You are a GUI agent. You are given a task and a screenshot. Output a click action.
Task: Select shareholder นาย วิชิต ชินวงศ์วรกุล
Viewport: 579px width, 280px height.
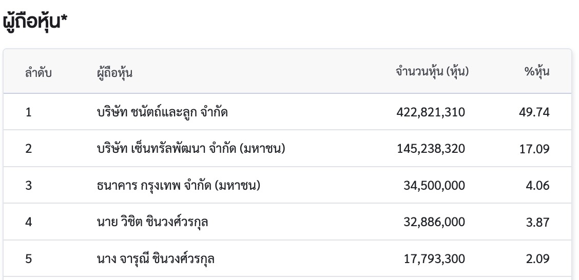coord(152,222)
